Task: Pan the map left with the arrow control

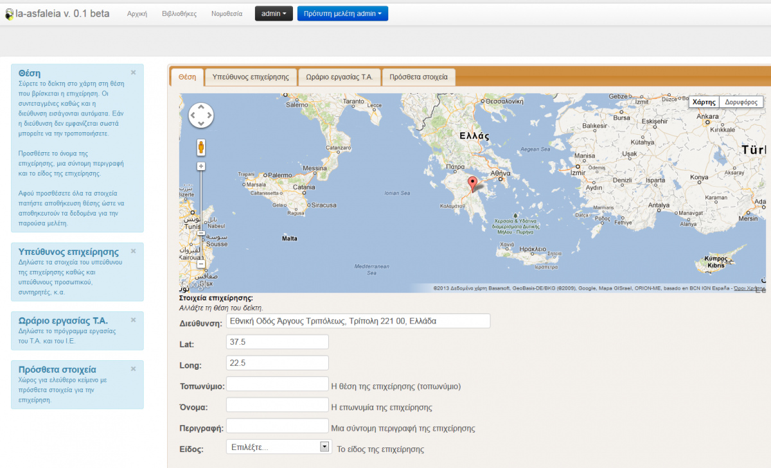Action: [193, 115]
